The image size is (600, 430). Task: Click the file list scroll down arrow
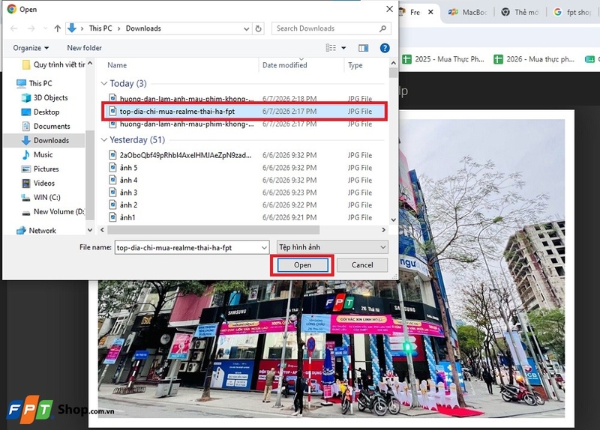tap(393, 219)
